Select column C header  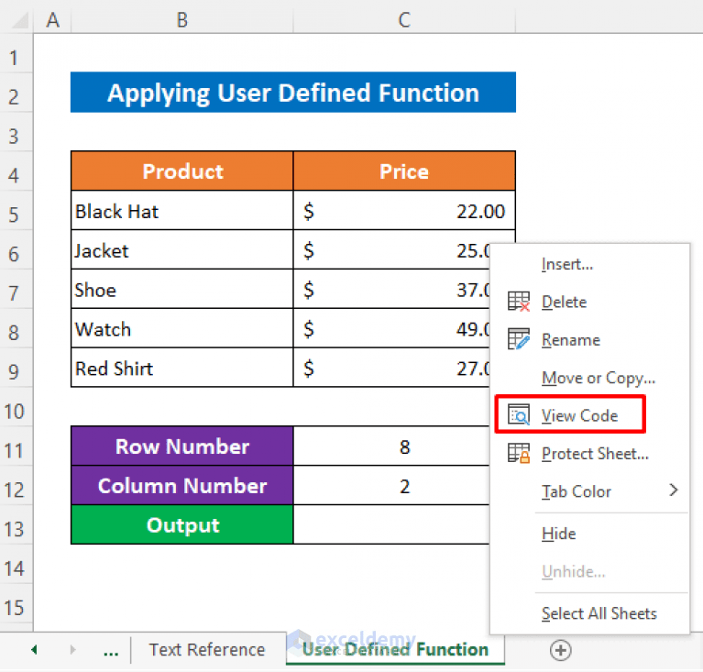click(x=404, y=20)
